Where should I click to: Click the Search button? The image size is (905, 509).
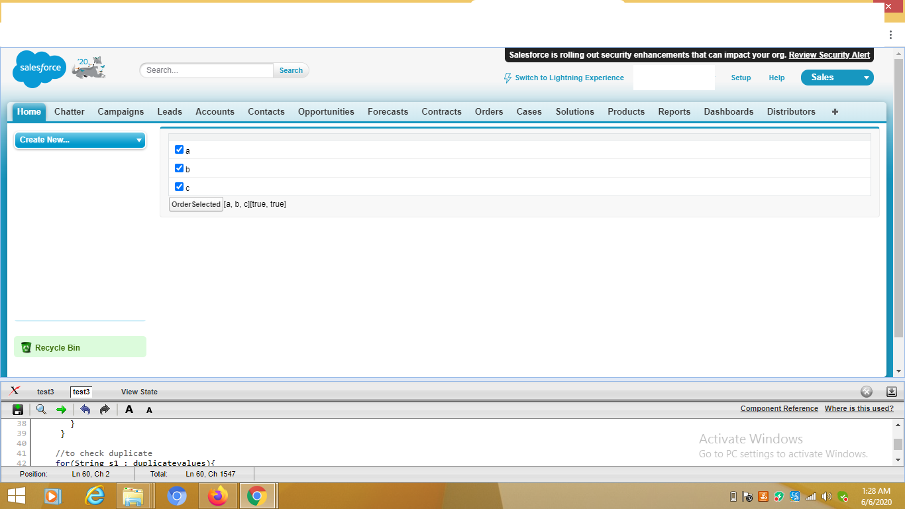click(291, 70)
